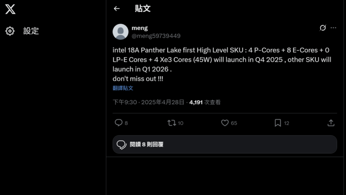346x195 pixels.
Task: Click the reply speech bubble icon
Action: (119, 123)
